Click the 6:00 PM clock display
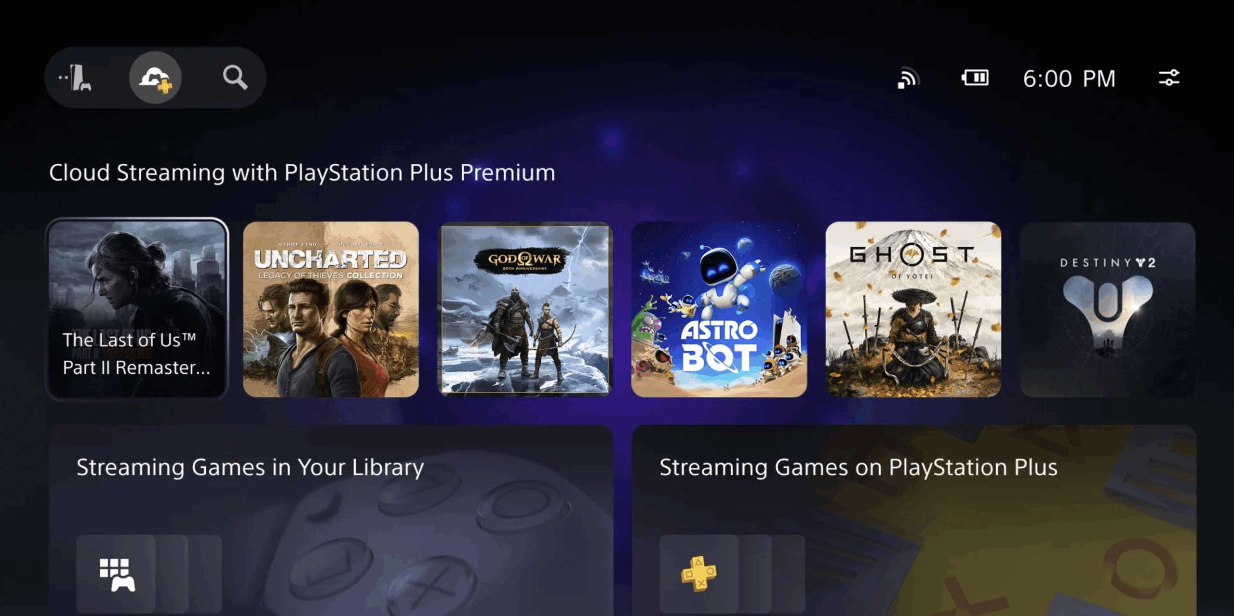Screen dimensions: 1234x616 click(x=1069, y=79)
